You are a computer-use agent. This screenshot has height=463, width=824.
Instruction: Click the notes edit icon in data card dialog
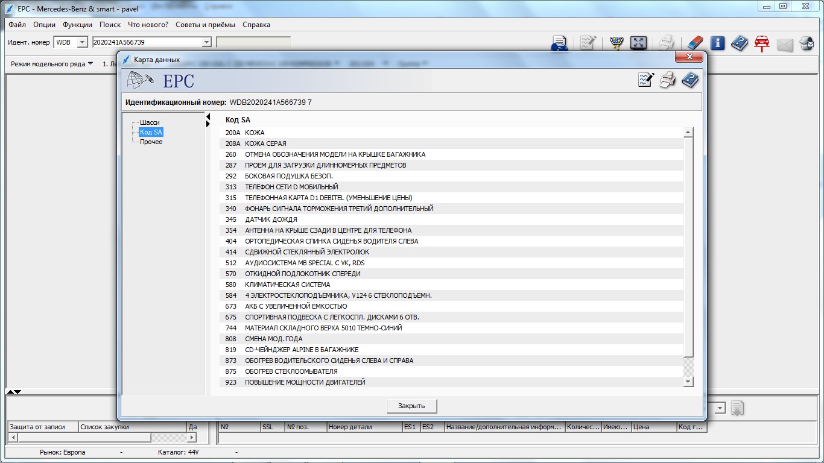pyautogui.click(x=646, y=80)
